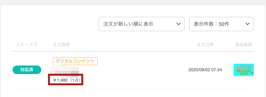Click the 注文日時 column header

[x=205, y=45]
